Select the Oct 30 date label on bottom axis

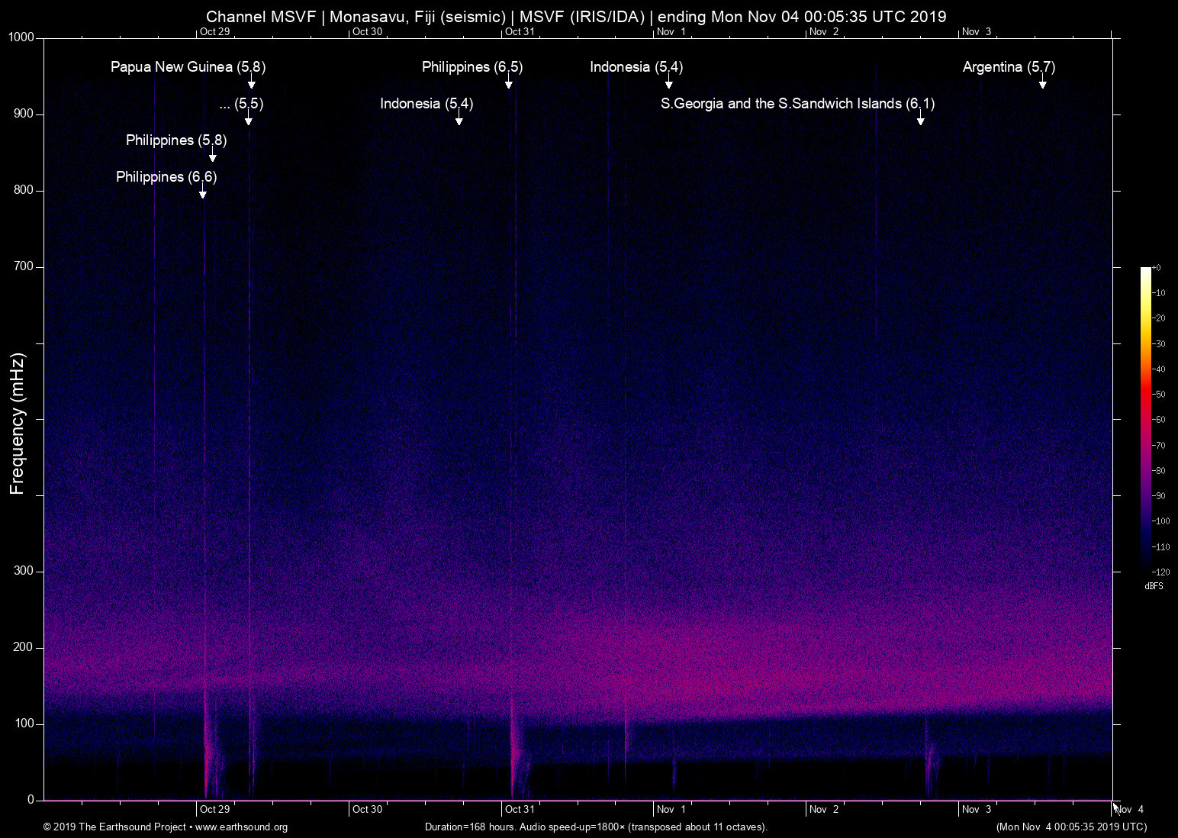tap(367, 809)
